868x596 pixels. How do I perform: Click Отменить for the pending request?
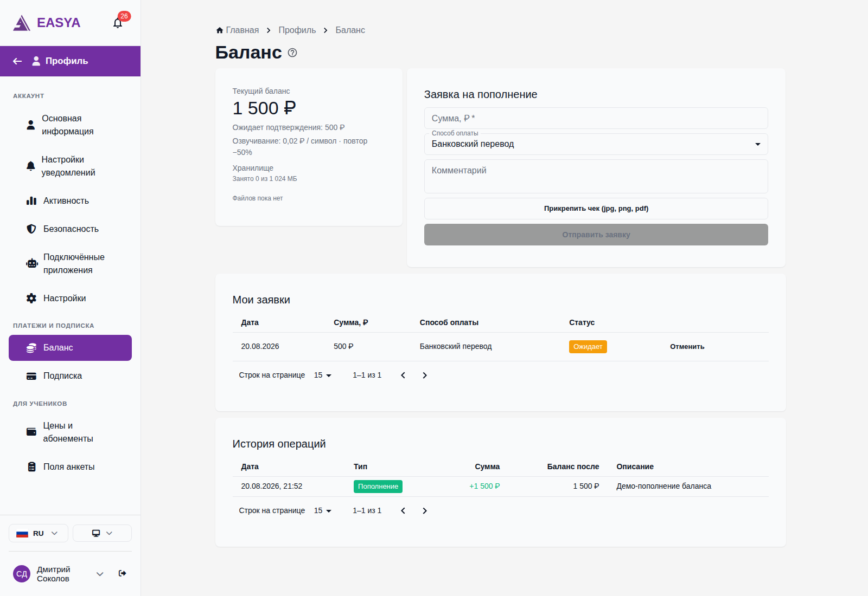coord(687,347)
